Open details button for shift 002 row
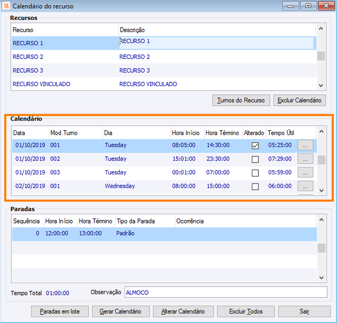 pos(305,159)
